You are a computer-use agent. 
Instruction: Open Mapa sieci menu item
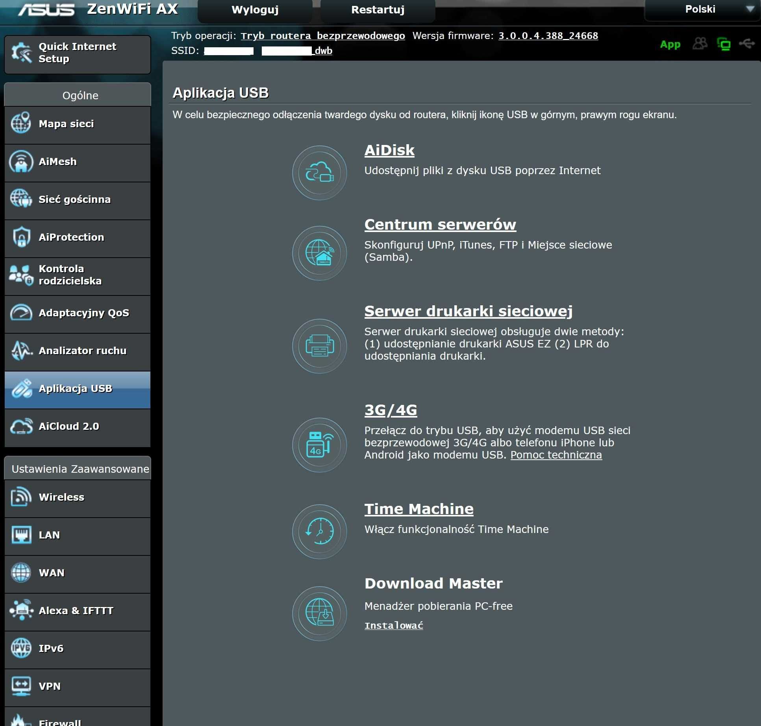(78, 125)
